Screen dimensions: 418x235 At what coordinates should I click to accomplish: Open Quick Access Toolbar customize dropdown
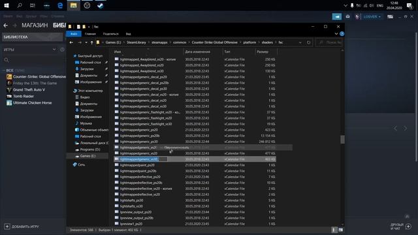click(x=89, y=27)
